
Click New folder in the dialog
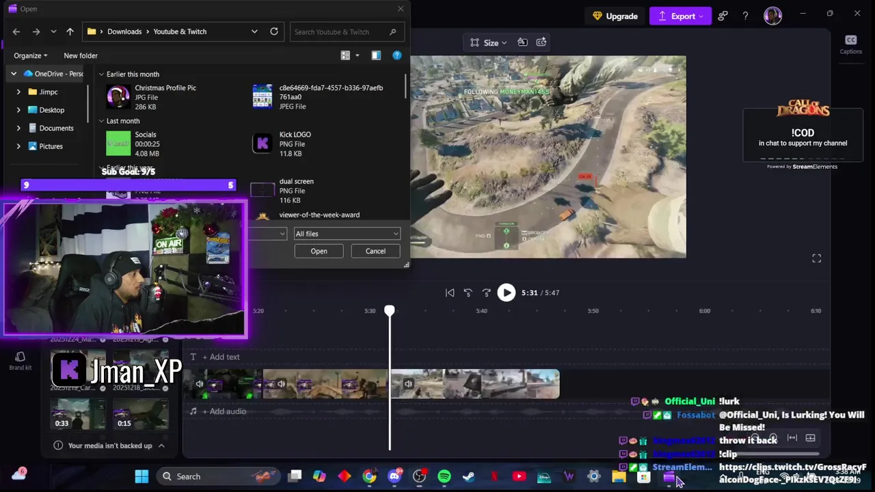[x=81, y=55]
